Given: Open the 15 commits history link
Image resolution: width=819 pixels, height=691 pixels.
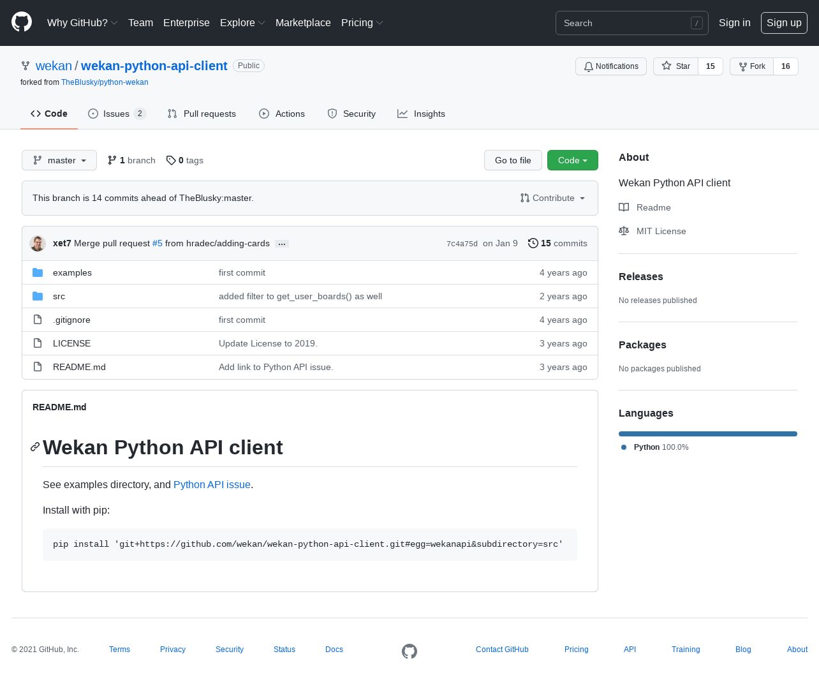Looking at the screenshot, I should coord(557,243).
